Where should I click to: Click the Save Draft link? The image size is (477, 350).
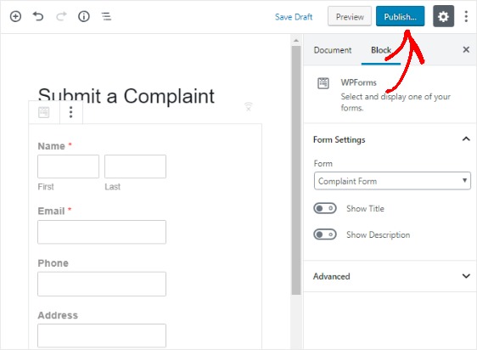pos(294,17)
